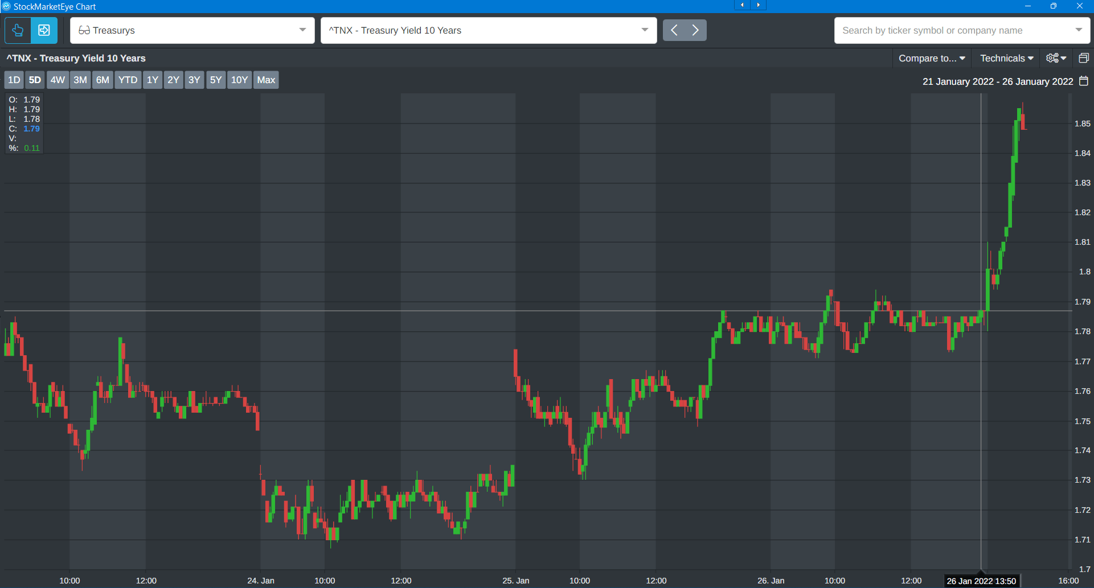1094x588 pixels.
Task: Click the 1.71 price axis label
Action: (1083, 540)
